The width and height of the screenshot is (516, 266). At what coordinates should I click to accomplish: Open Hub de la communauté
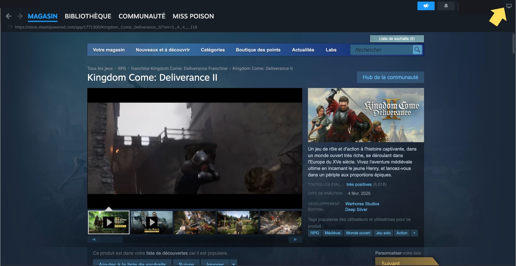(x=390, y=77)
